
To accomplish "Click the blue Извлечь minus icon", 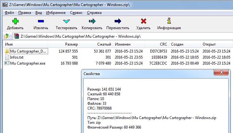I will click(x=41, y=21).
